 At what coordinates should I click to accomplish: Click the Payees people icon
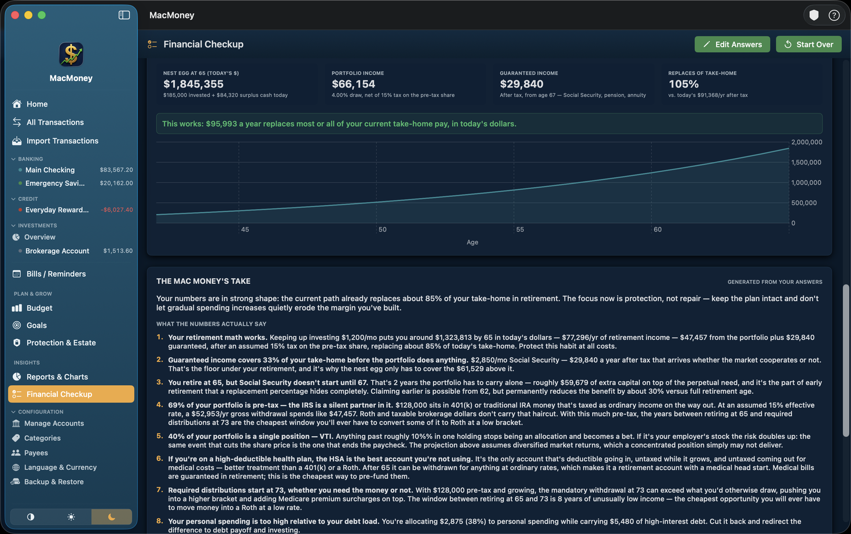16,453
